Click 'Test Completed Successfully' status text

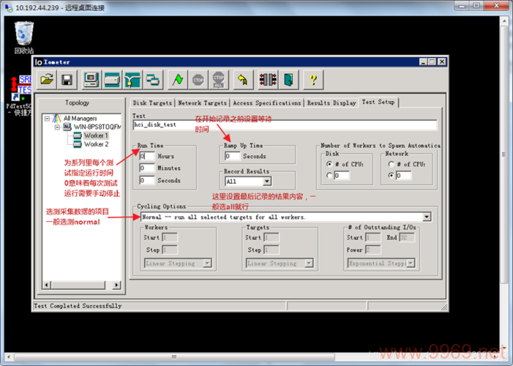78,306
